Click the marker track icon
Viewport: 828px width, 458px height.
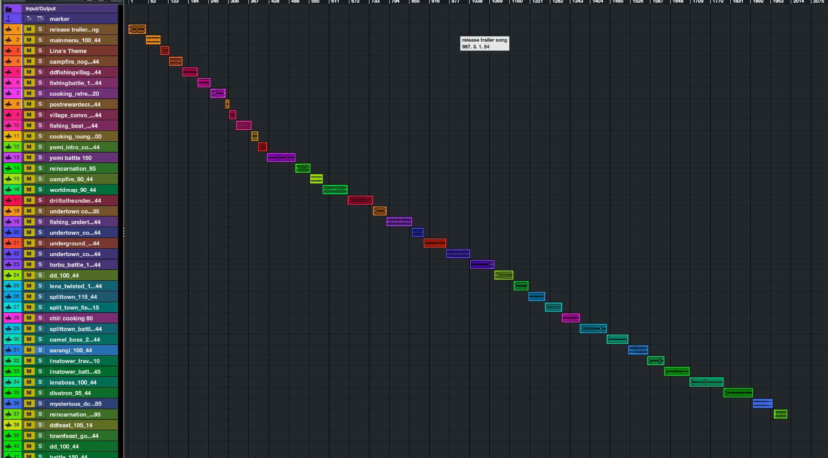8,19
